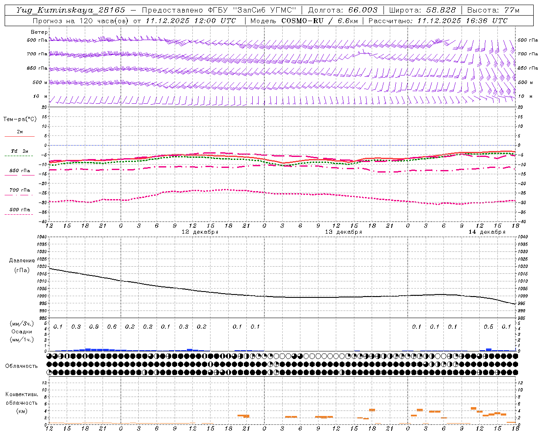Click the '14 декабря' date label
This screenshot has height=432, width=540.
pyautogui.click(x=487, y=232)
